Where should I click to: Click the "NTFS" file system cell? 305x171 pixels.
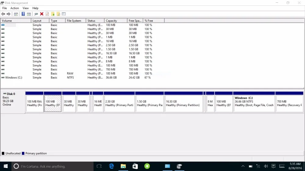tap(70, 77)
